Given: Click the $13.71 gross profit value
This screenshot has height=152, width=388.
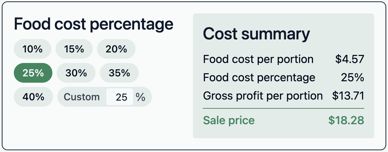Looking at the screenshot, I should click(348, 96).
